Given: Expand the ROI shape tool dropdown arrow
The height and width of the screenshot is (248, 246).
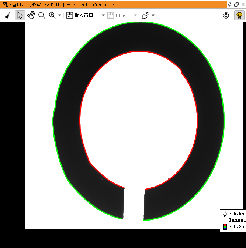Looking at the screenshot, I should pyautogui.click(x=153, y=15).
